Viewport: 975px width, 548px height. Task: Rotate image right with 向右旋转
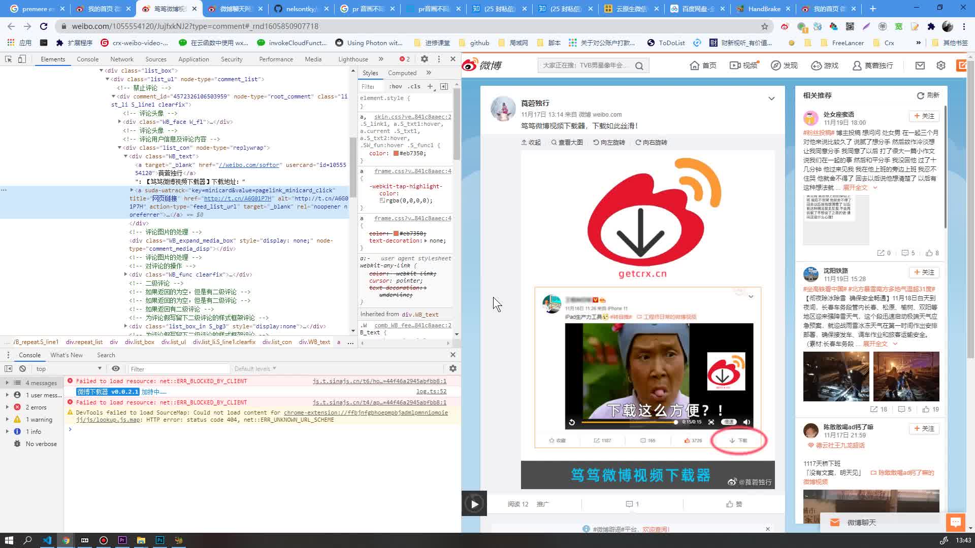click(651, 143)
